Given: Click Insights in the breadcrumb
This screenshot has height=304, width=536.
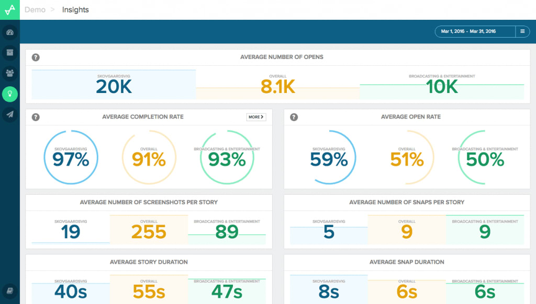Looking at the screenshot, I should pos(75,10).
